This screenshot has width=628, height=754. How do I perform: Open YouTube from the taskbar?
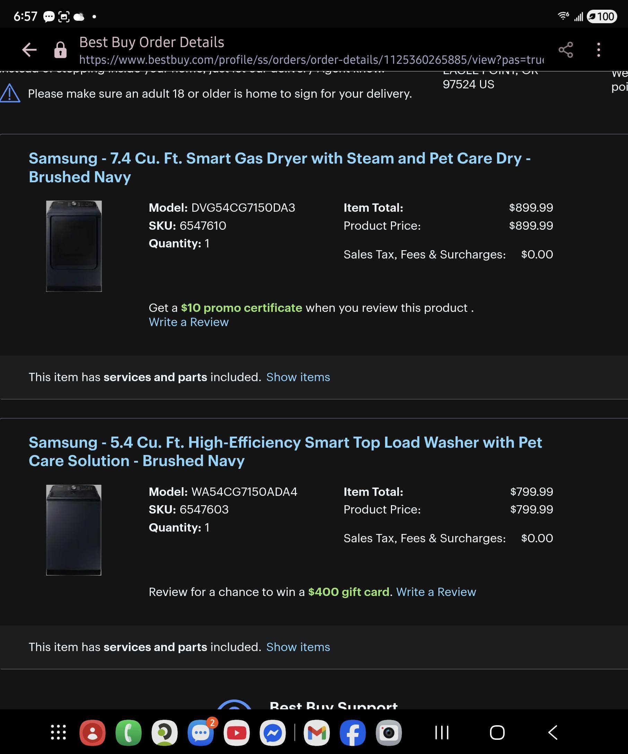237,734
